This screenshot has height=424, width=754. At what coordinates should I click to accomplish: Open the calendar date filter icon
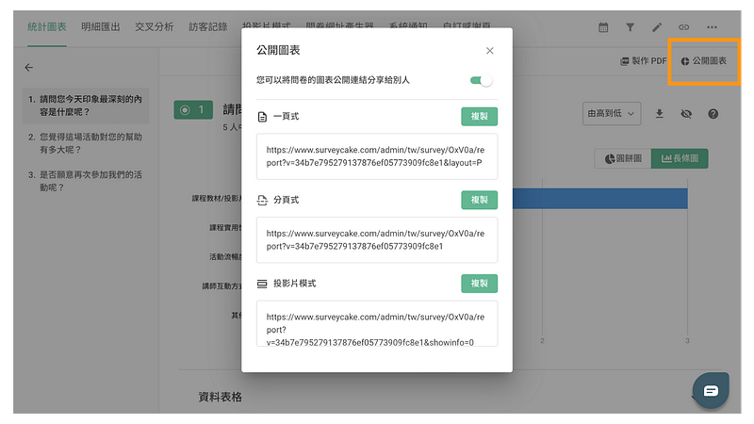click(x=603, y=27)
